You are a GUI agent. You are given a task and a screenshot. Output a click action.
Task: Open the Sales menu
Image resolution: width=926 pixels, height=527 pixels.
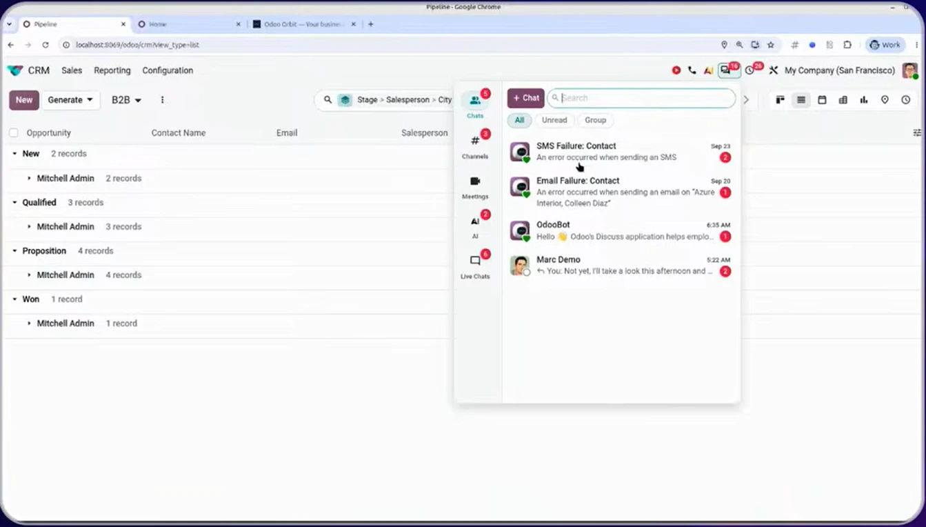tap(72, 70)
